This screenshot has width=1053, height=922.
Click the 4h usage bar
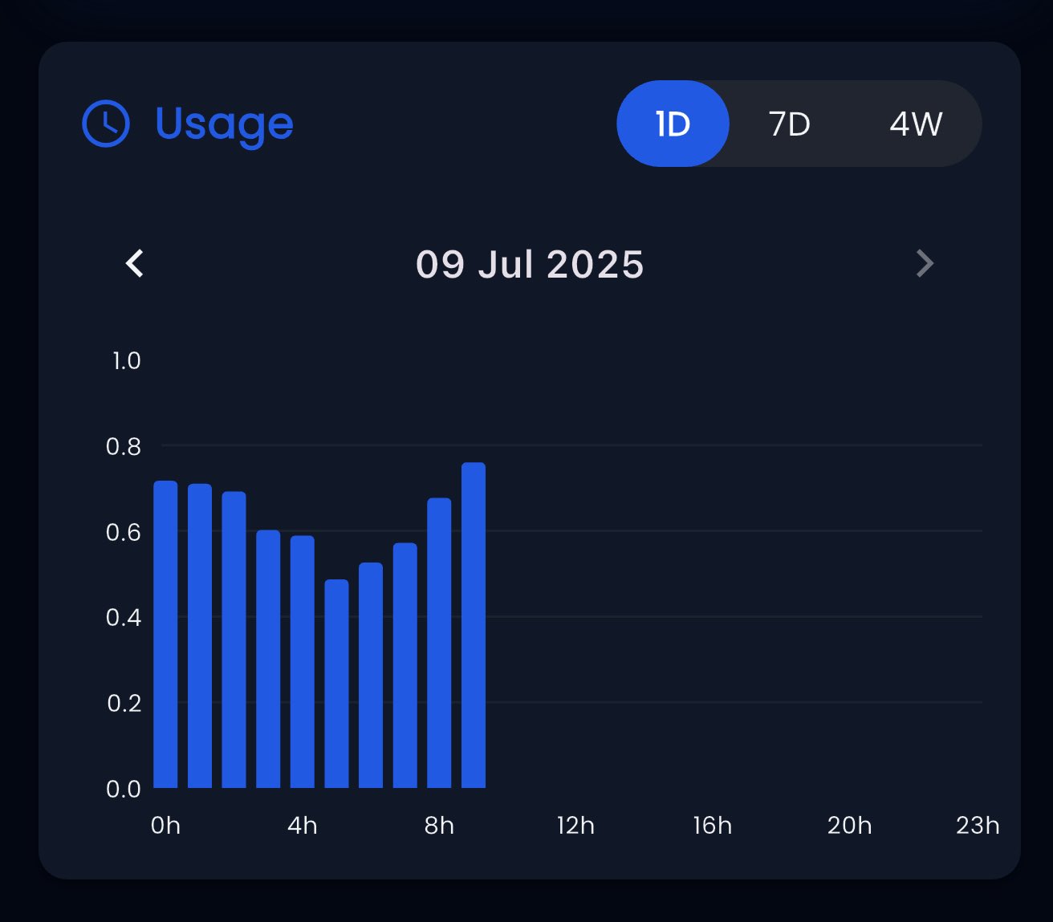pyautogui.click(x=303, y=662)
